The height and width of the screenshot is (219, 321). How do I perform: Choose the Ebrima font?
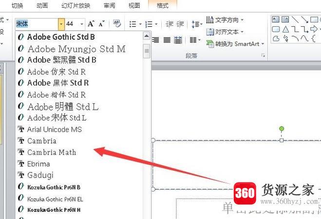coord(79,164)
